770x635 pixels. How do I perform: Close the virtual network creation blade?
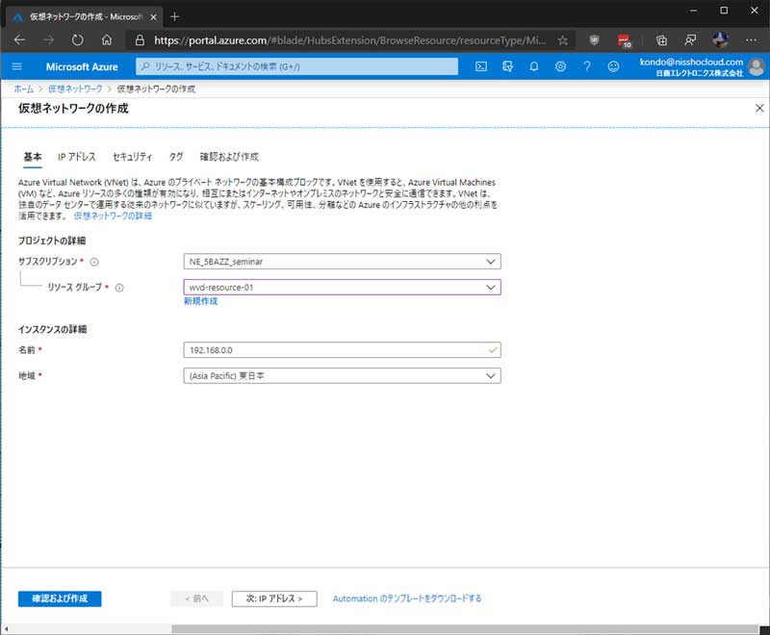click(x=758, y=109)
